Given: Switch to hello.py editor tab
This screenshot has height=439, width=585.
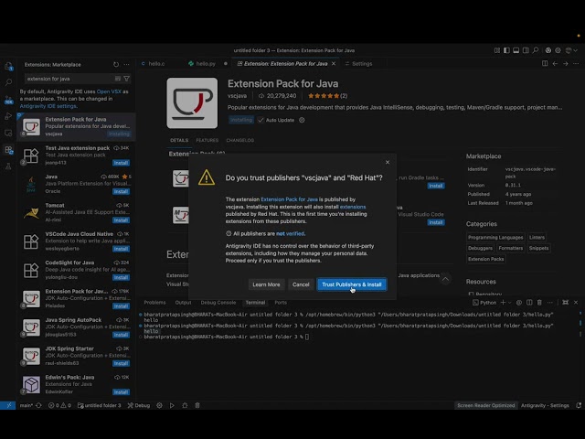Looking at the screenshot, I should [206, 64].
